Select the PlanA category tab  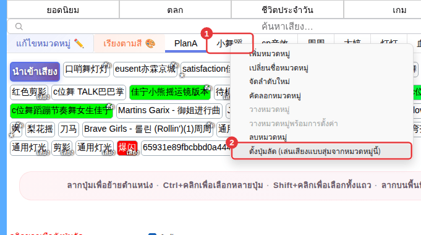(186, 43)
